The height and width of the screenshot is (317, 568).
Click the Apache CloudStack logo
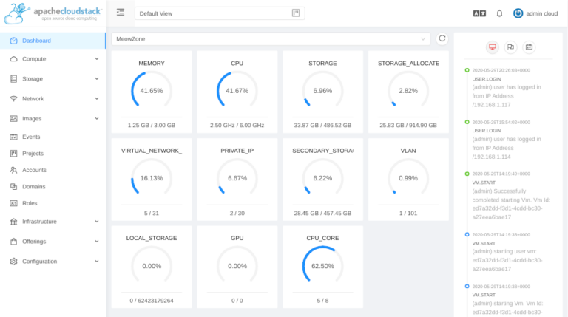[53, 13]
